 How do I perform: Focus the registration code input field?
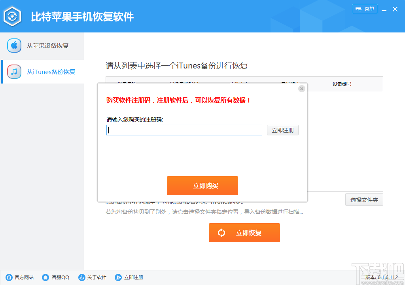[x=184, y=130]
